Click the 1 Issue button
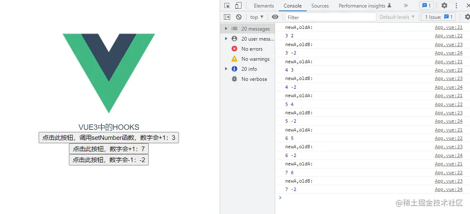This screenshot has width=470, height=214. 438,17
